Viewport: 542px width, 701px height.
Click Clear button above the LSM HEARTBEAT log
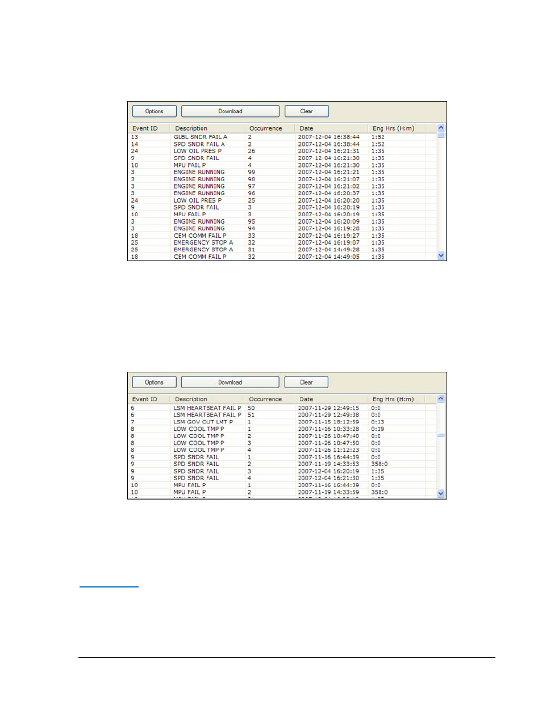306,383
